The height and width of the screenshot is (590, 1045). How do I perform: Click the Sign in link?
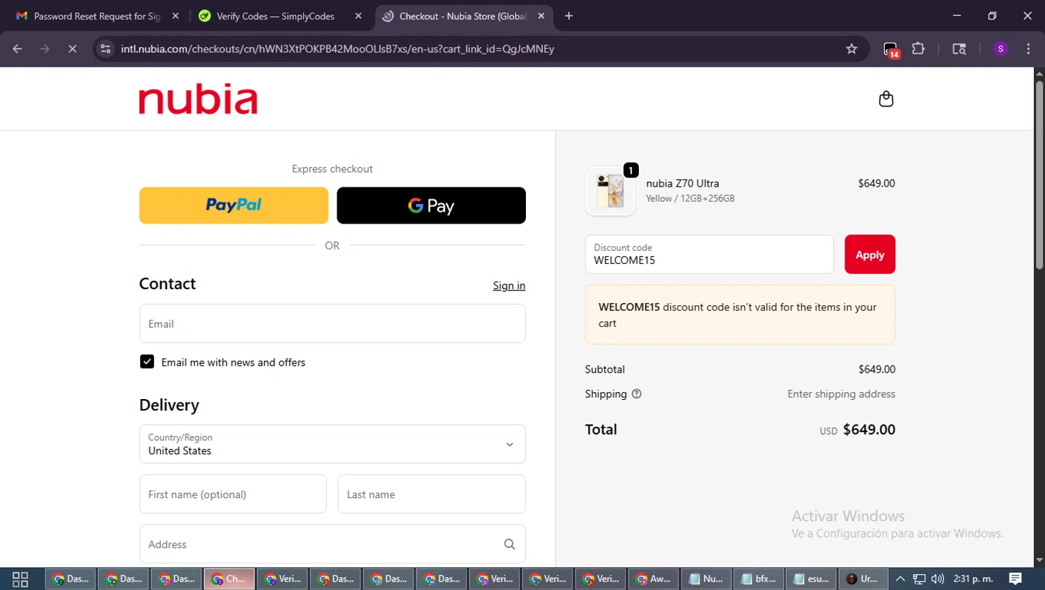point(509,286)
